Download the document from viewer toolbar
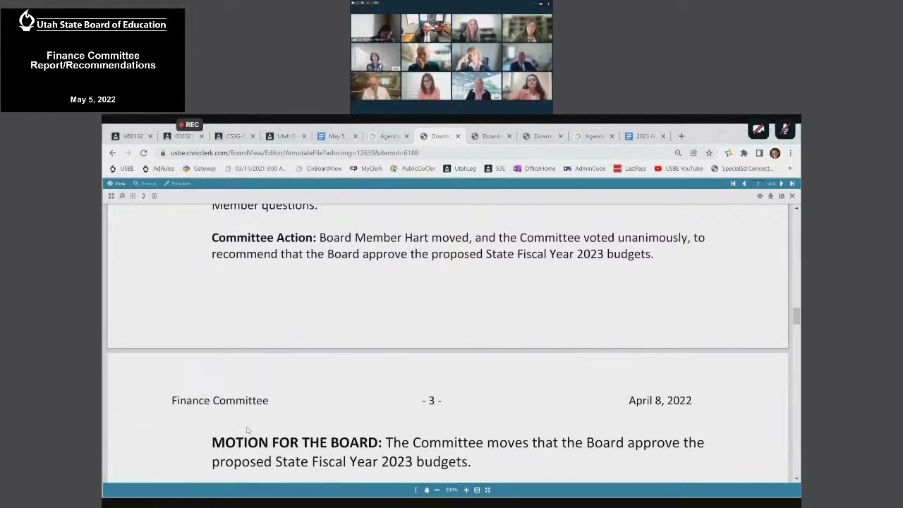The height and width of the screenshot is (508, 903). pos(770,196)
